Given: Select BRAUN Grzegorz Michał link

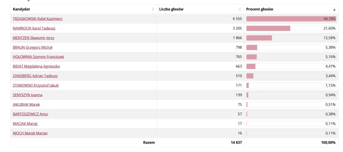Looking at the screenshot, I should 32,47.
